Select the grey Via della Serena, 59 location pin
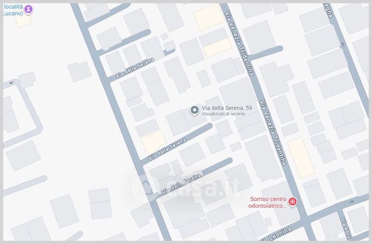Image resolution: width=372 pixels, height=244 pixels. click(x=194, y=110)
